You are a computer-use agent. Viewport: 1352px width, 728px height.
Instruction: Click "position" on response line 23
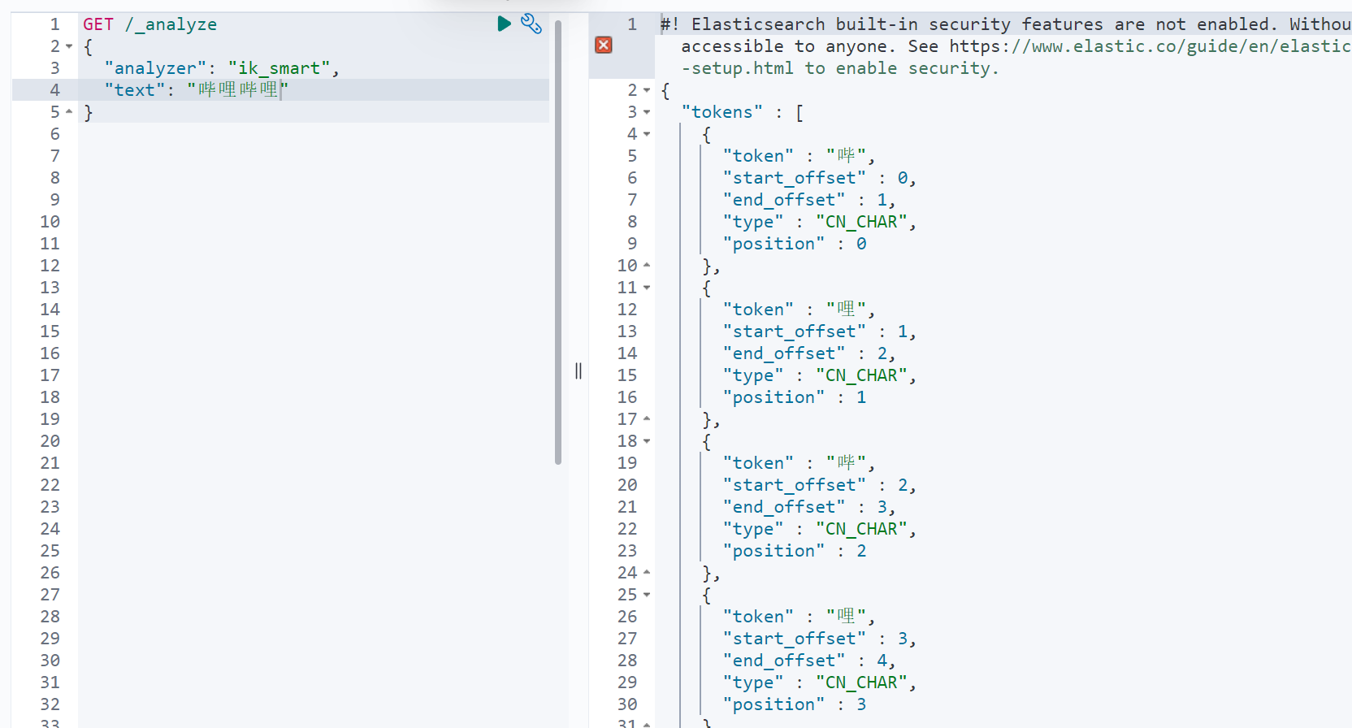(773, 551)
